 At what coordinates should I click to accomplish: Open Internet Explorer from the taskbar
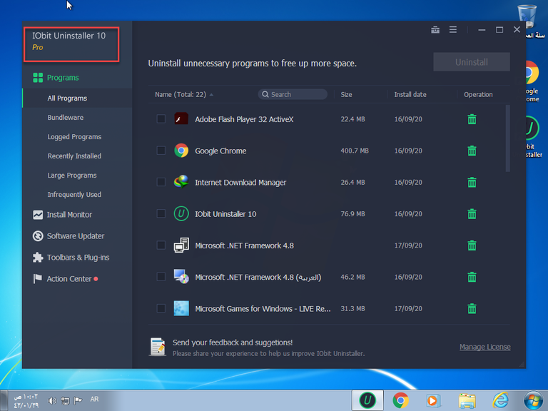500,400
